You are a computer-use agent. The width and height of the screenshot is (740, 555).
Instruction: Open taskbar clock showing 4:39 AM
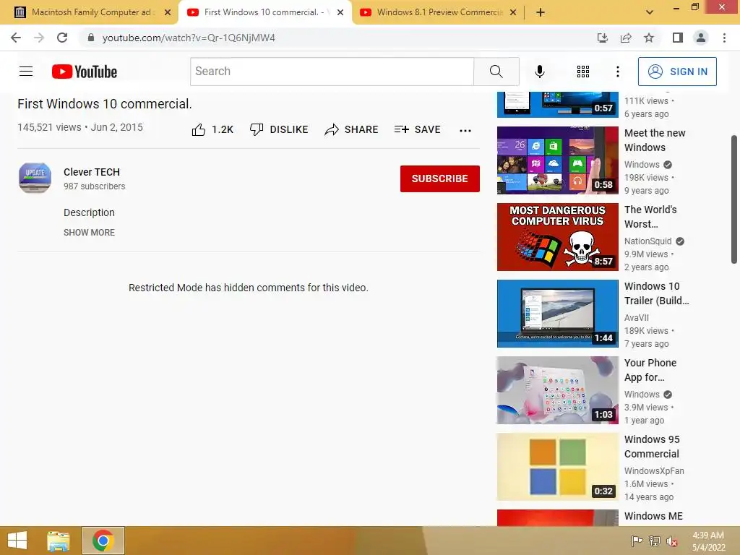click(x=708, y=541)
